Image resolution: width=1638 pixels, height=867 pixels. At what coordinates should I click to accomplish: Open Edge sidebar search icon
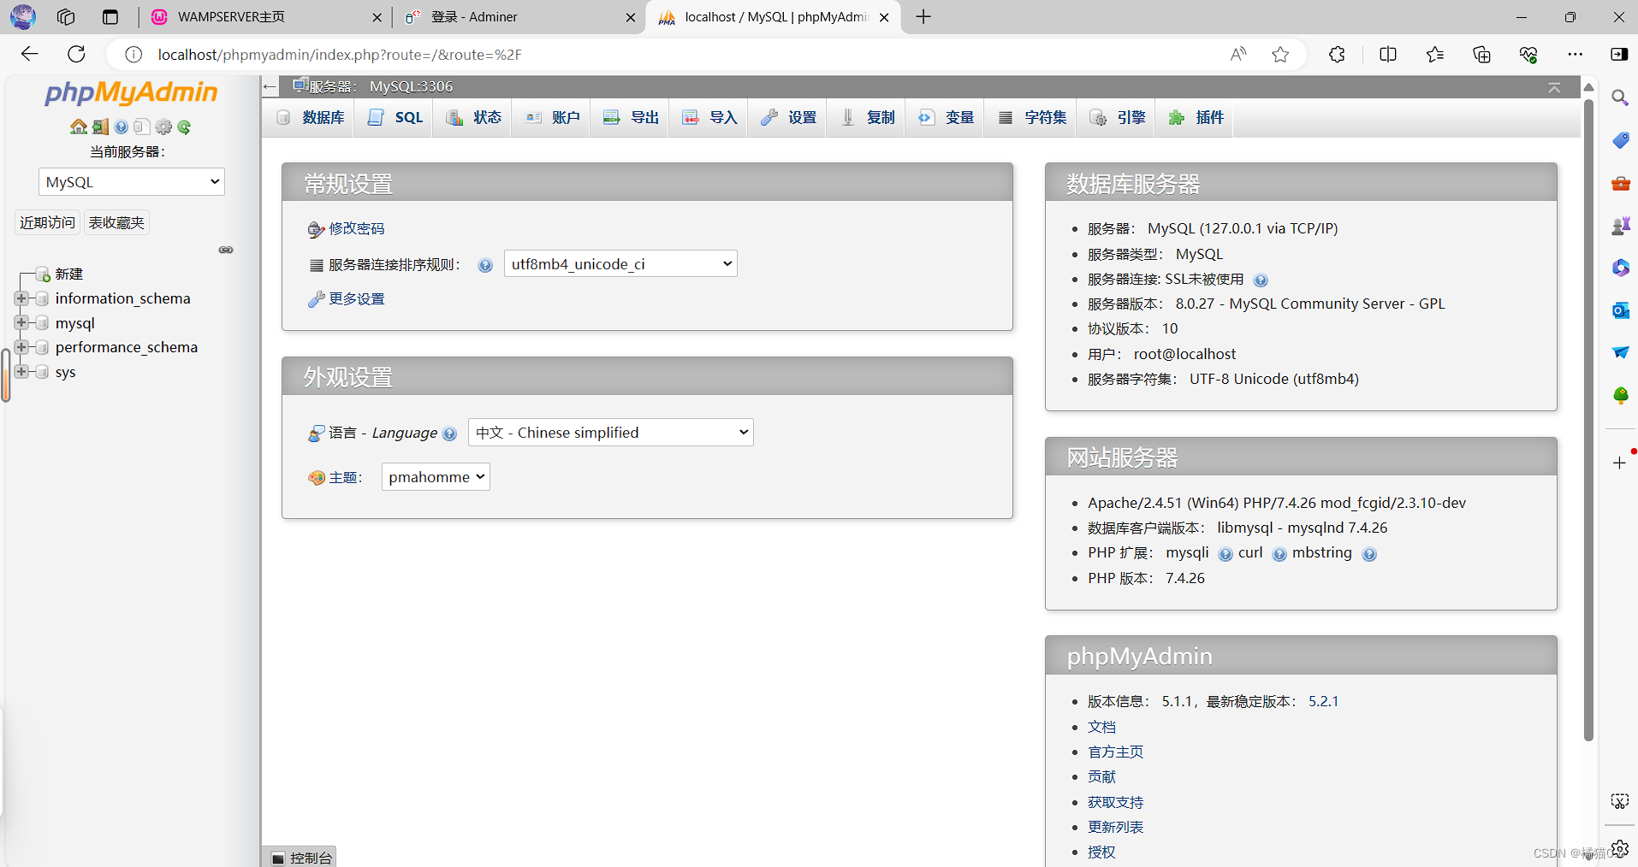pos(1620,97)
